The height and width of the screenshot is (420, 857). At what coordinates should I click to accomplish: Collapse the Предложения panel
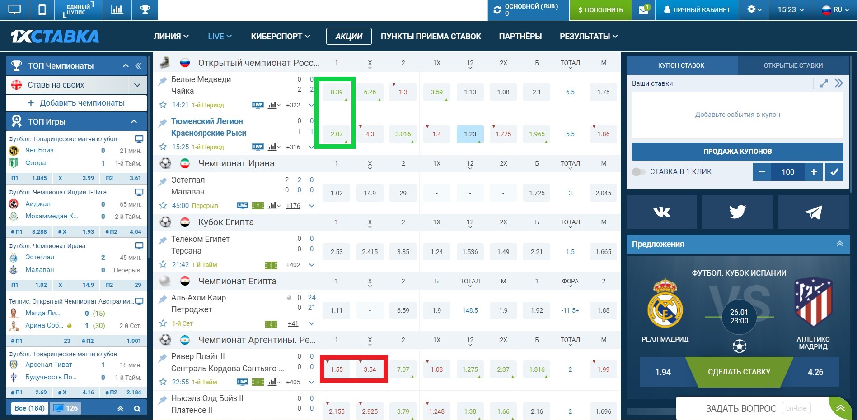839,244
